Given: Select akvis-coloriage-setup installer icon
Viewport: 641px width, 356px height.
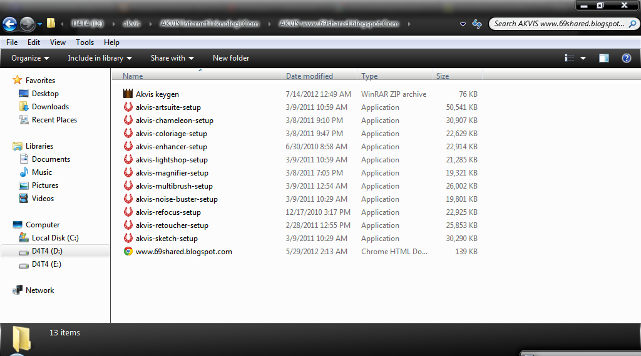Looking at the screenshot, I should [x=128, y=133].
